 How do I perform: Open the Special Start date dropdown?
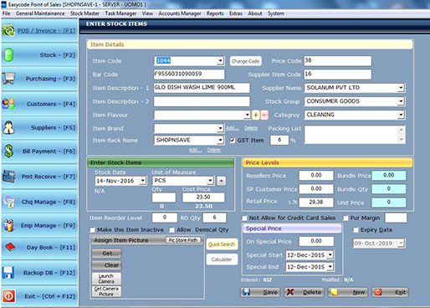[x=330, y=255]
